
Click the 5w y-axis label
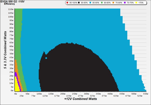pyautogui.click(x=12, y=87)
